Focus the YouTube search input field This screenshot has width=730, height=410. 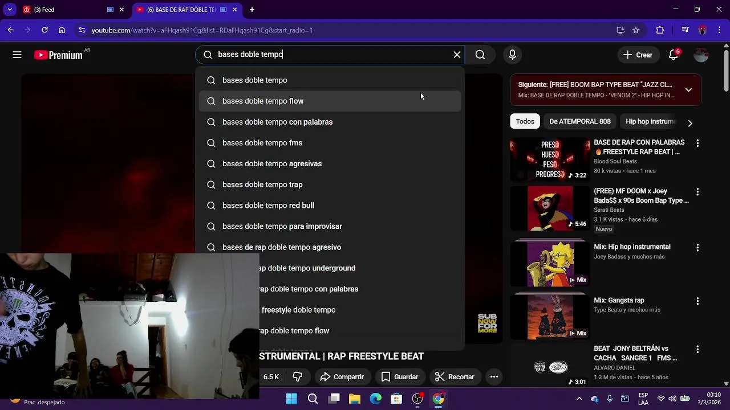[331, 55]
